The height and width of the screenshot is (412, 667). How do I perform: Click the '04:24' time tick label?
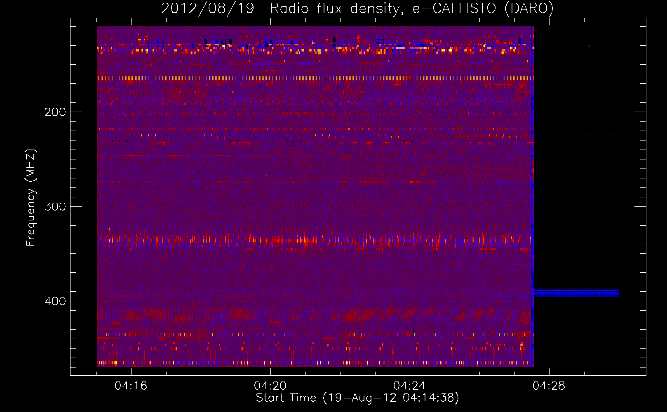pos(410,386)
